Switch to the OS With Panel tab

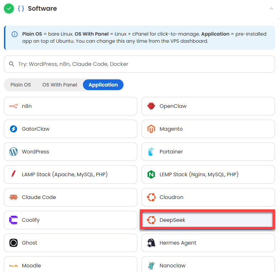(60, 85)
